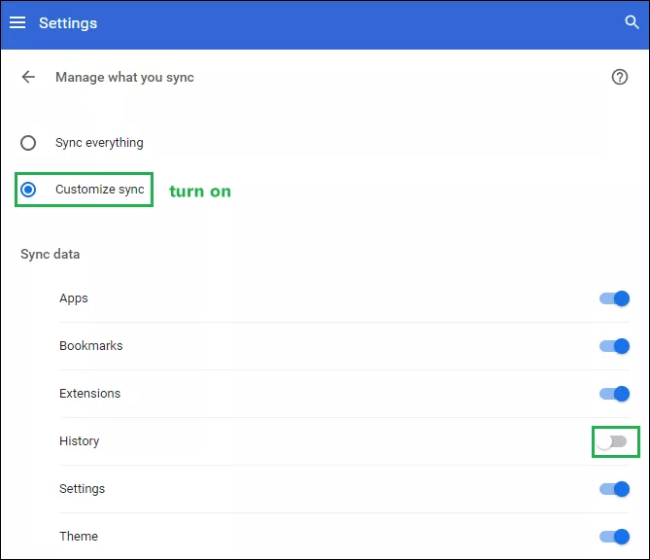The image size is (650, 560).
Task: Click the Extensions row label
Action: (x=89, y=393)
